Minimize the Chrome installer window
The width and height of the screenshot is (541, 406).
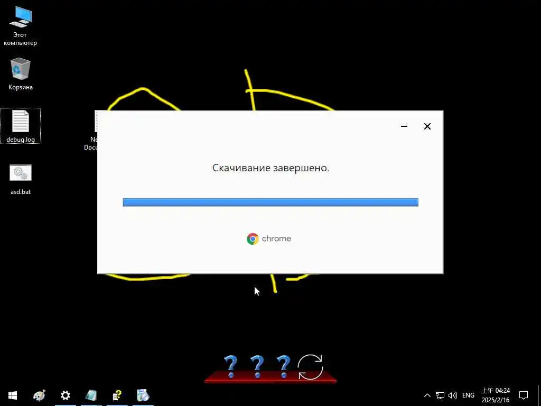coord(404,126)
